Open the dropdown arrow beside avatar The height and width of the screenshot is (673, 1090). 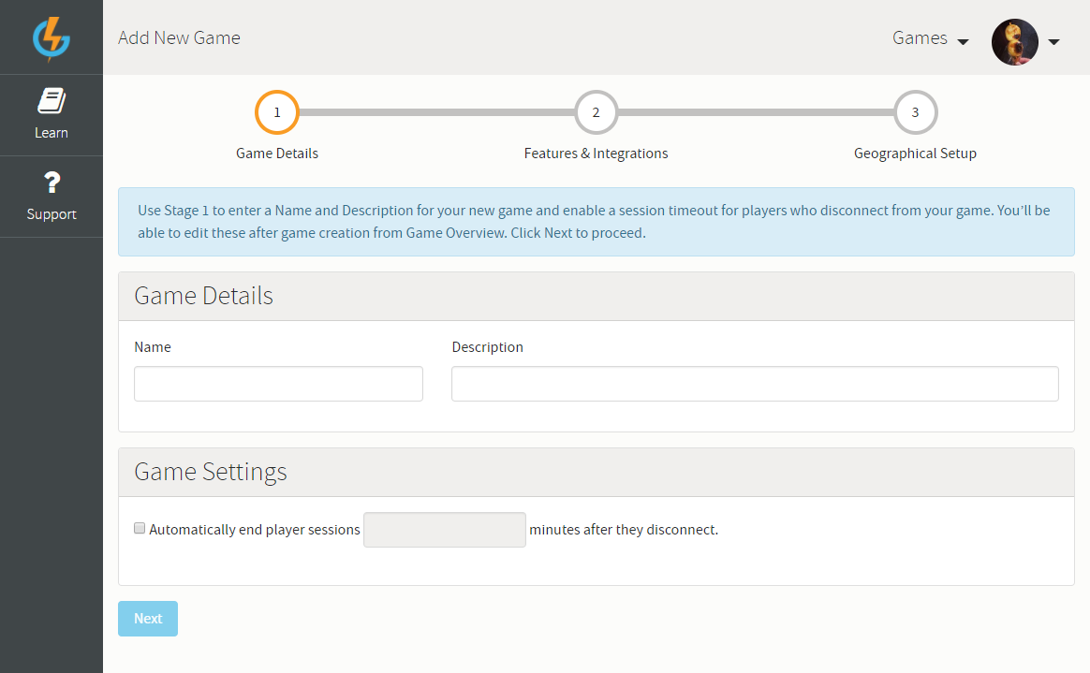pos(1053,42)
